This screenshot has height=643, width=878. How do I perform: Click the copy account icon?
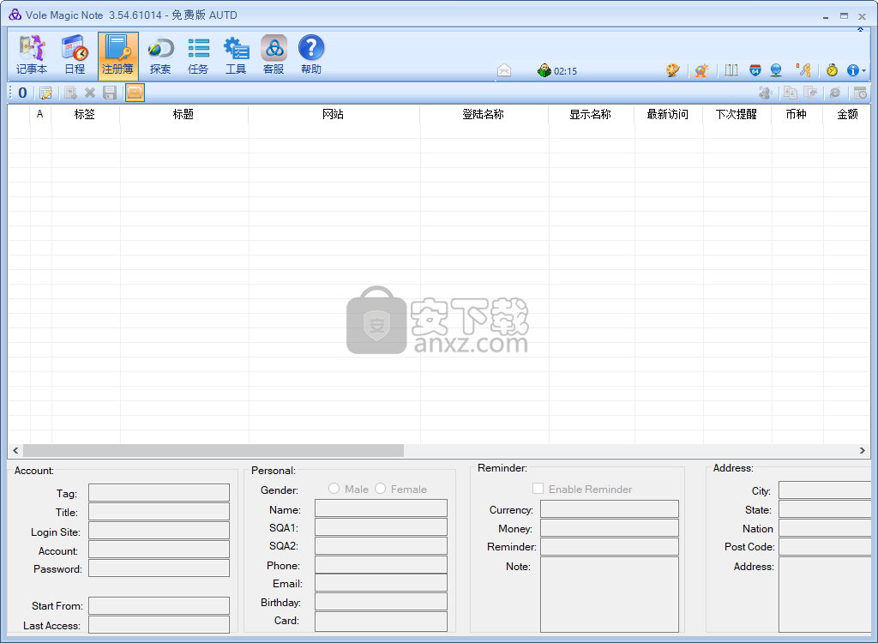coord(790,93)
